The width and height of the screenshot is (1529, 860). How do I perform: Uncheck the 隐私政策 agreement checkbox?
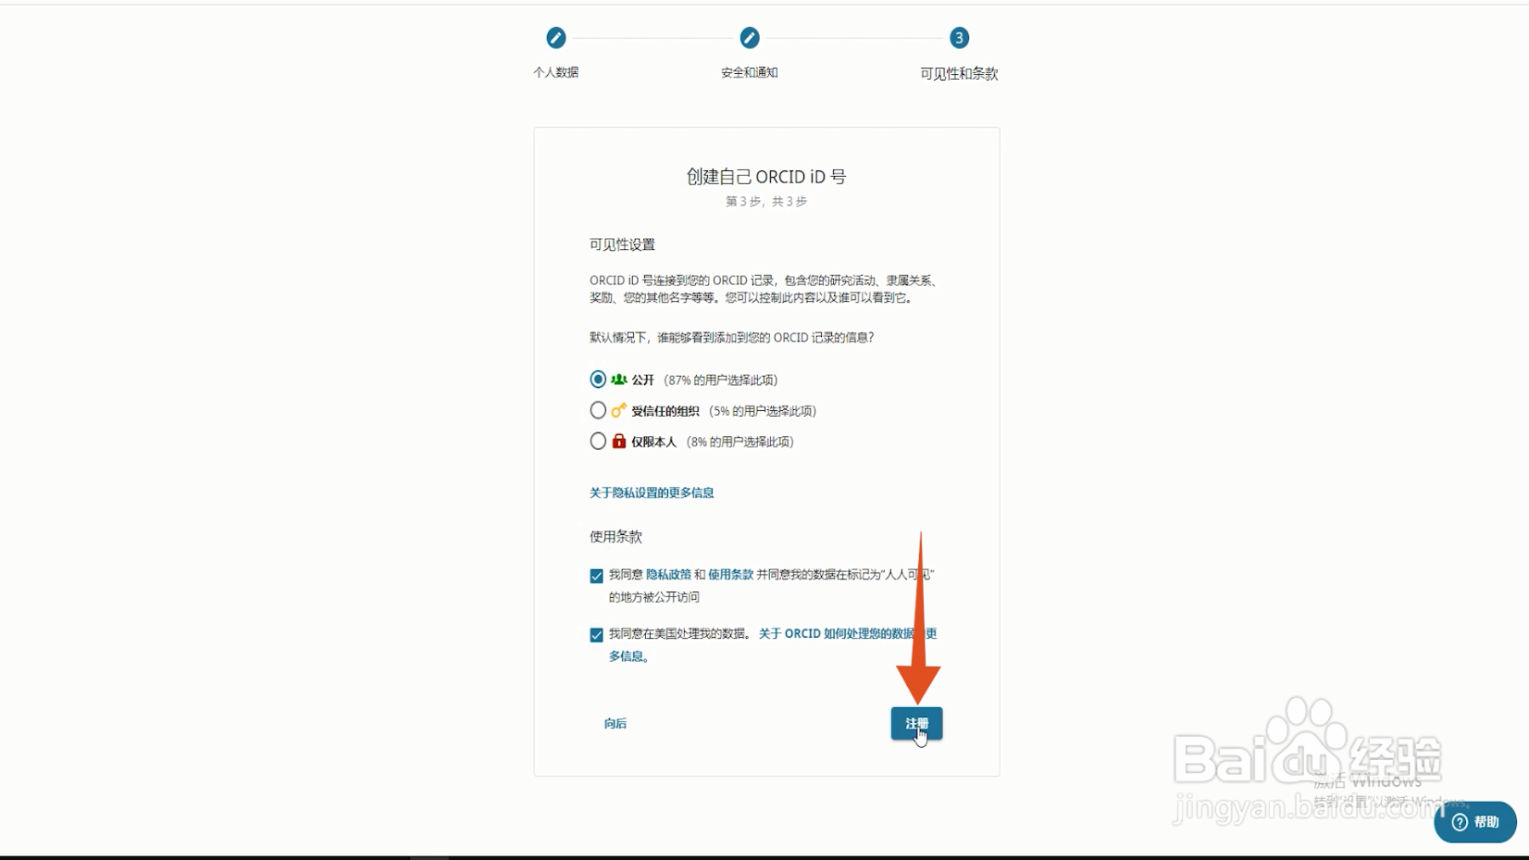tap(595, 575)
